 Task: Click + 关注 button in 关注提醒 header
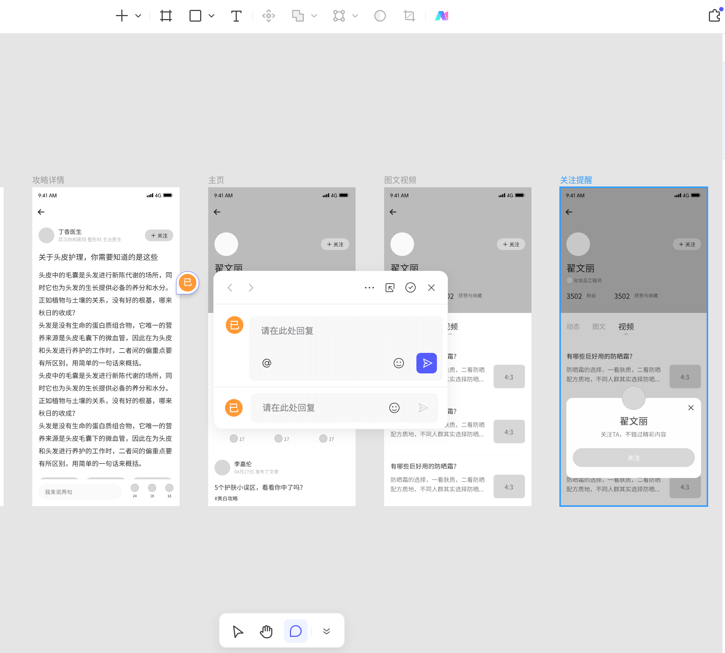(x=687, y=244)
